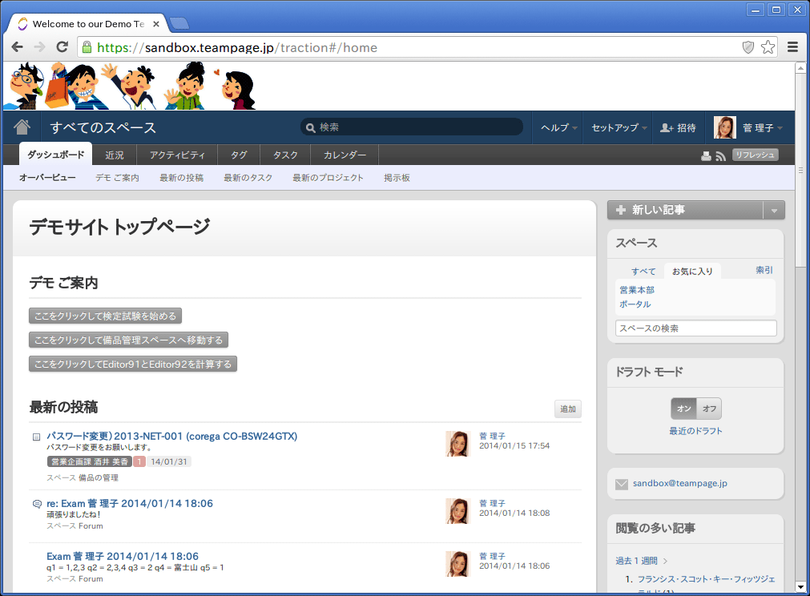Click the shield icon in address bar
The height and width of the screenshot is (596, 810).
coord(748,47)
